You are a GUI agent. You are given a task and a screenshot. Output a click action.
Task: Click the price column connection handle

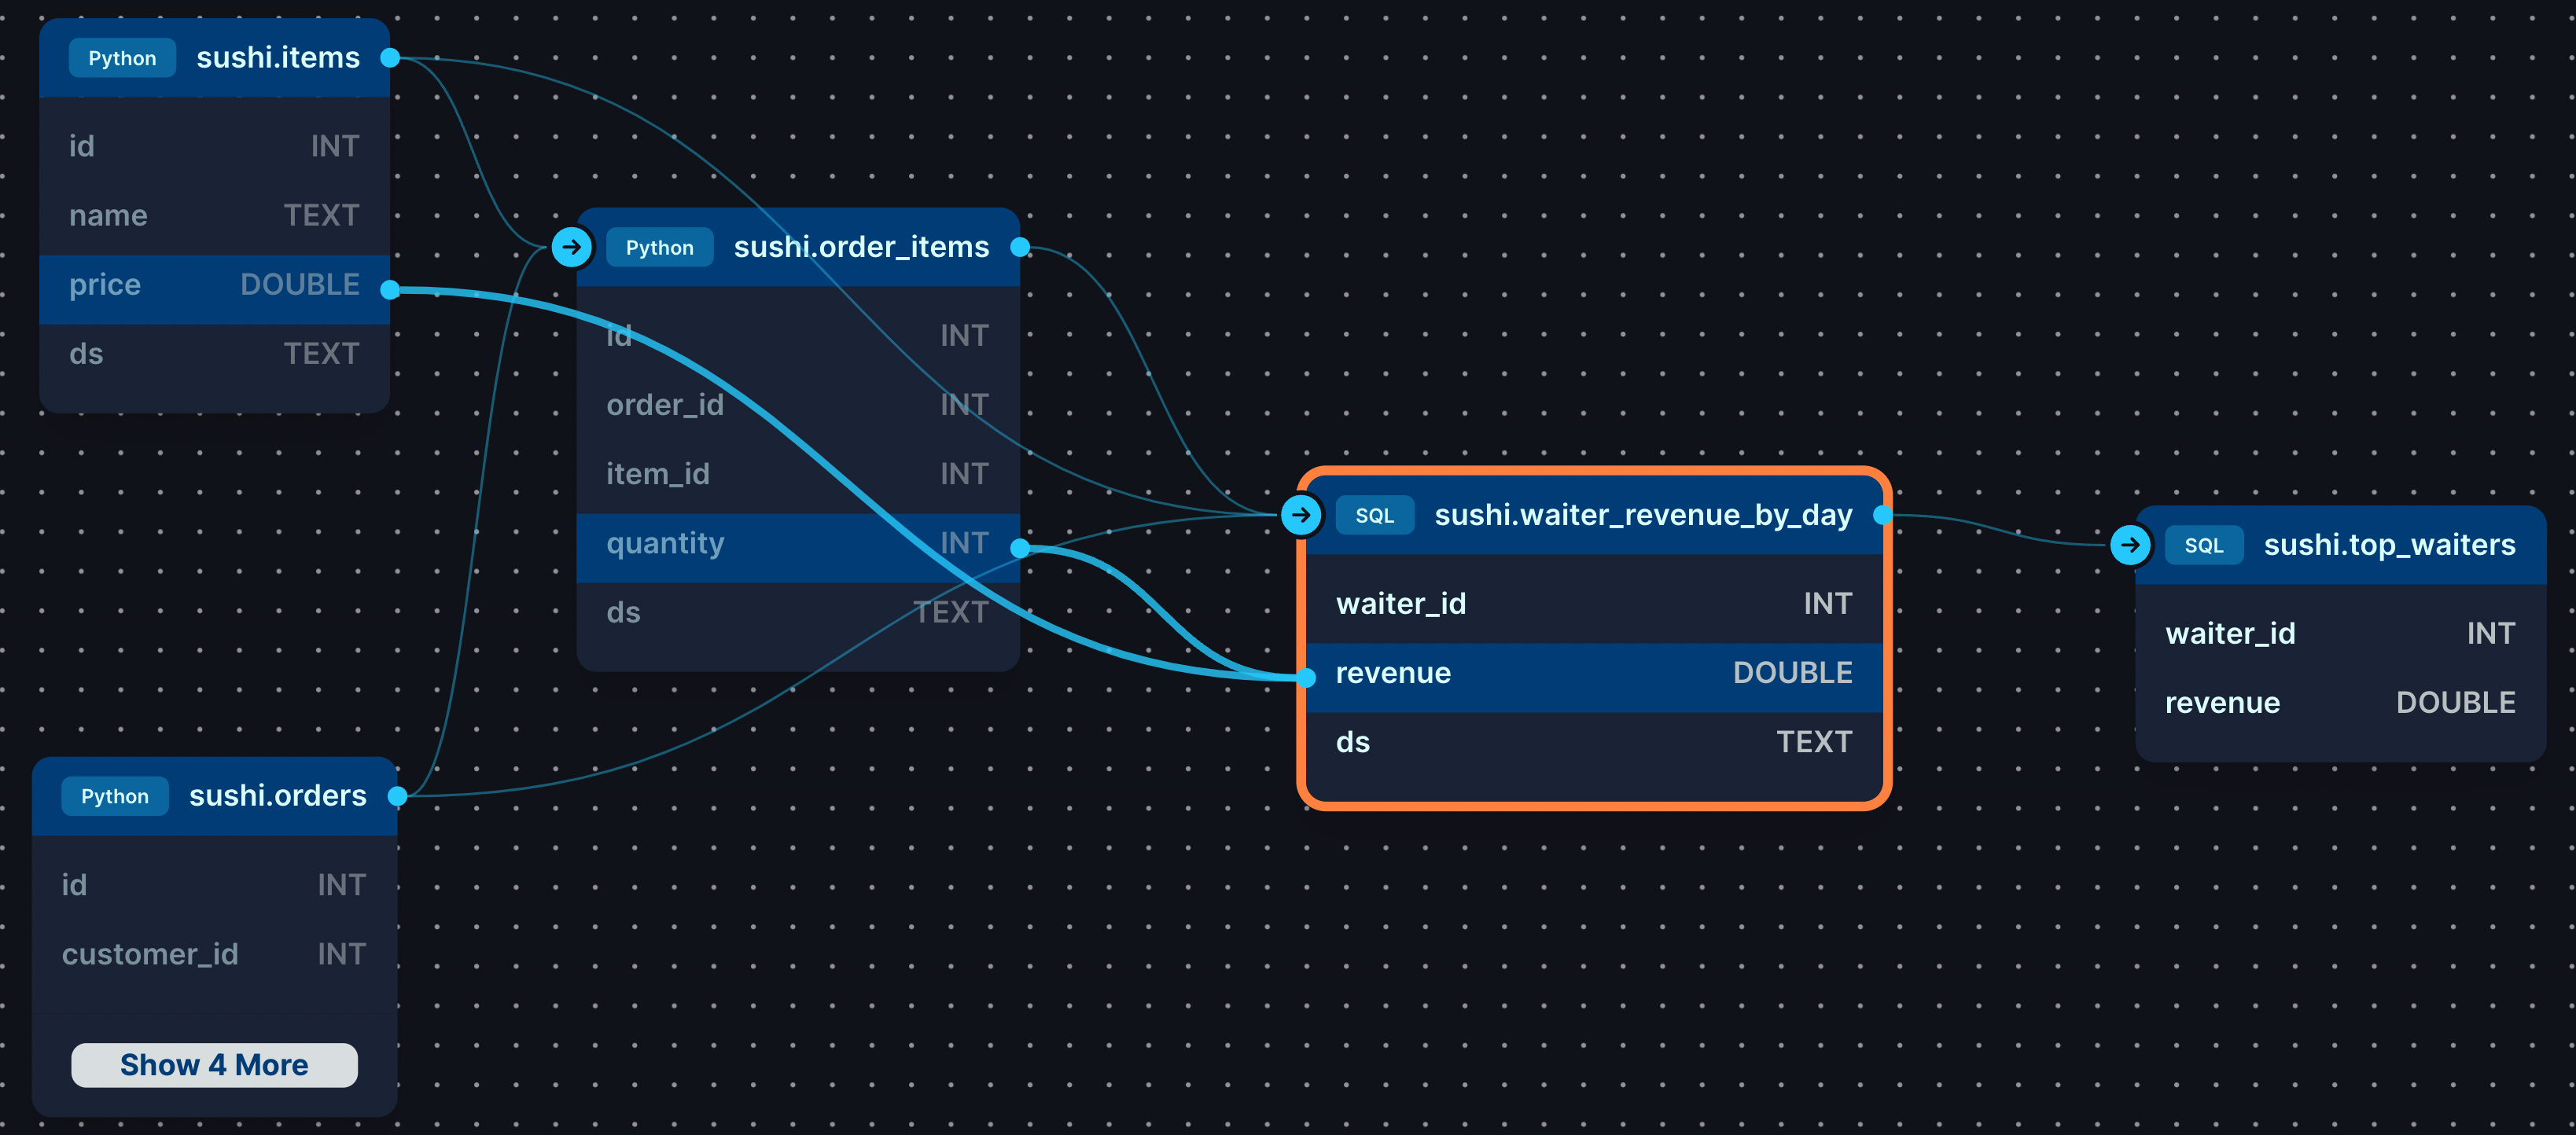pos(391,290)
